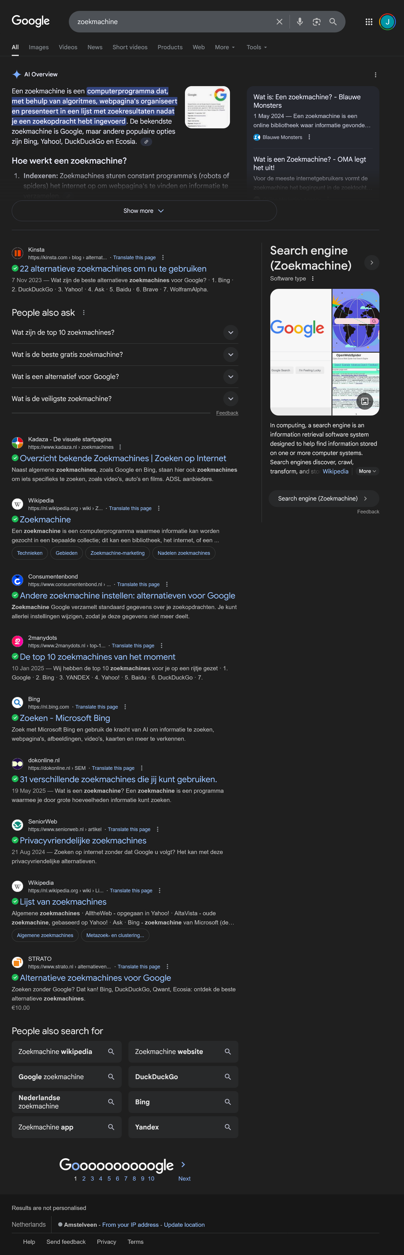Open the More search filters dropdown
Image resolution: width=404 pixels, height=1255 pixels.
click(225, 47)
